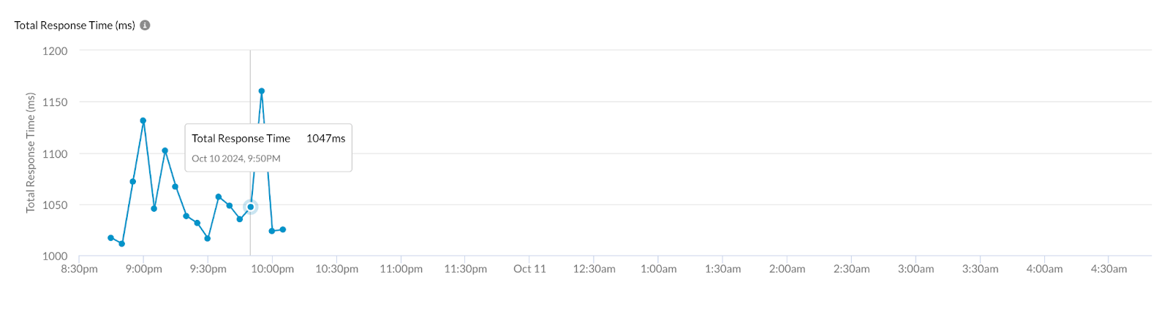The width and height of the screenshot is (1170, 309).
Task: Click the 8:30pm x-axis label
Action: (79, 269)
